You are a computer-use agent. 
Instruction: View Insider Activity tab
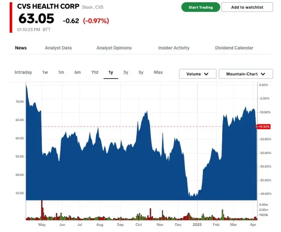[174, 48]
